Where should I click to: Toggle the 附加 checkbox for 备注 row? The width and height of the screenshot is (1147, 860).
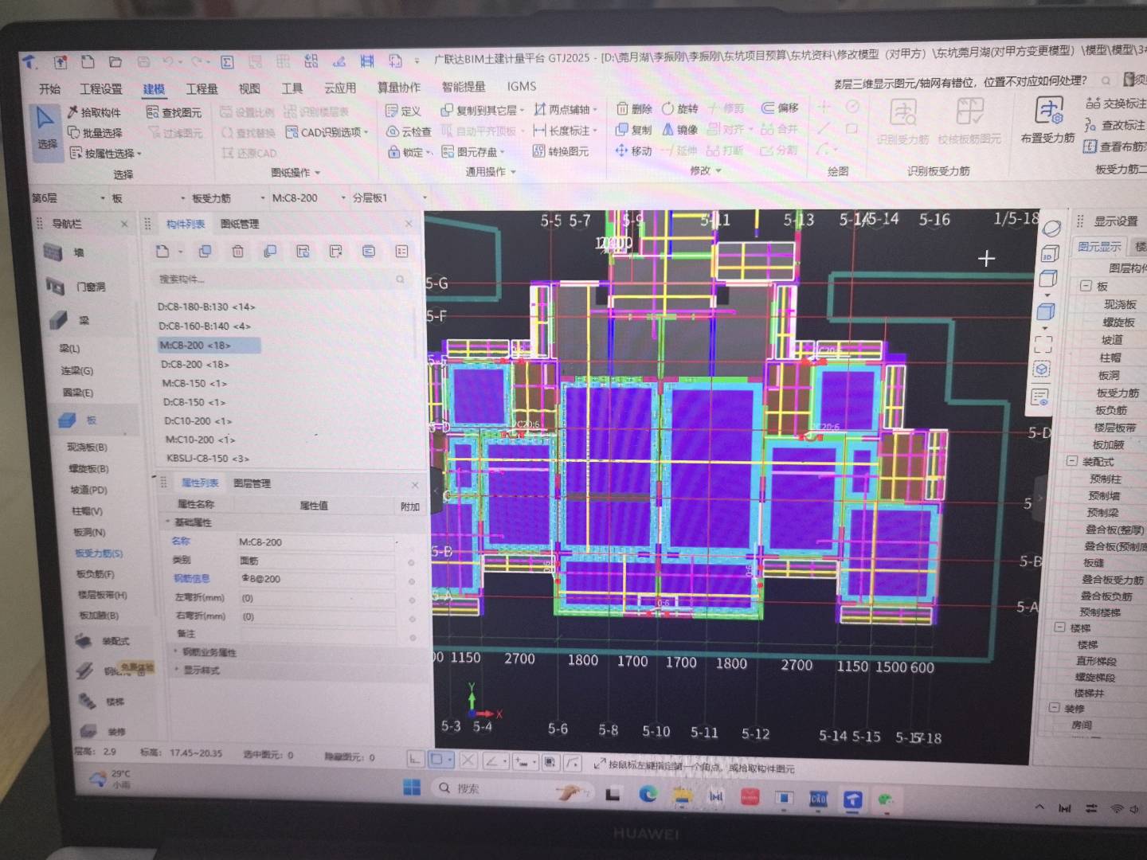tap(413, 636)
